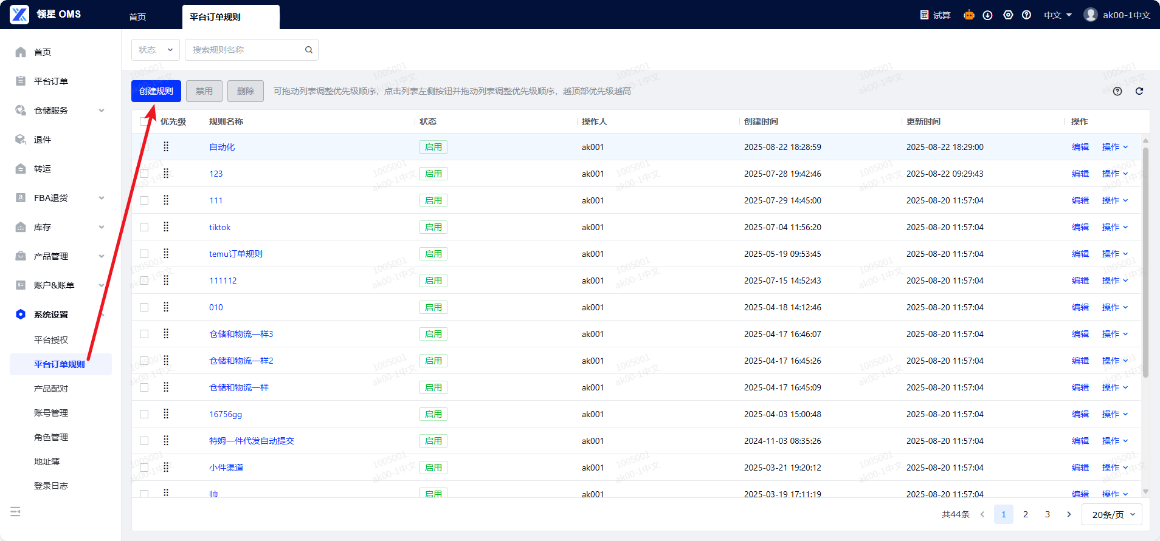
Task: Grab the drag handle for rule 小件渠道
Action: click(x=166, y=468)
